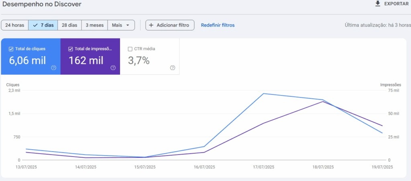The image size is (411, 181).
Task: Click the plus icon in Adicionar filtro
Action: [x=151, y=25]
